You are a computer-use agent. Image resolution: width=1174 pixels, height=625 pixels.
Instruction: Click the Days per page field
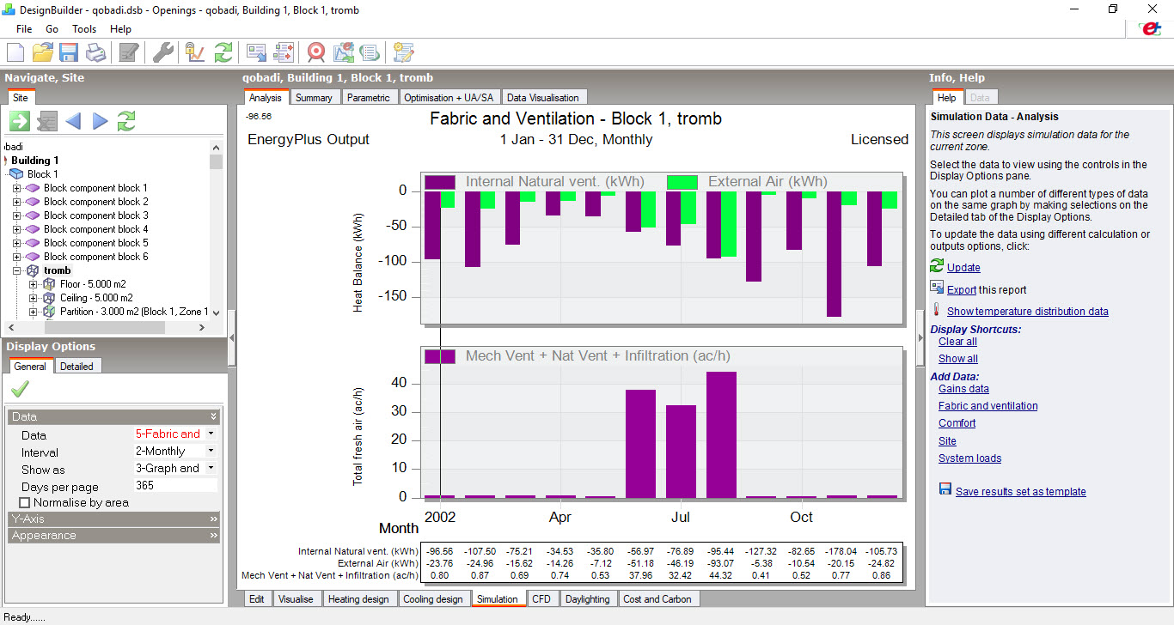click(x=175, y=486)
